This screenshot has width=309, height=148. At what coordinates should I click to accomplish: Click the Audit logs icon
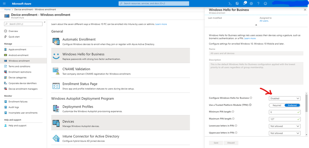[x=5, y=107]
